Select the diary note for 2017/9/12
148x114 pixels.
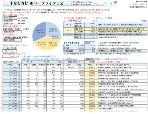[123, 98]
